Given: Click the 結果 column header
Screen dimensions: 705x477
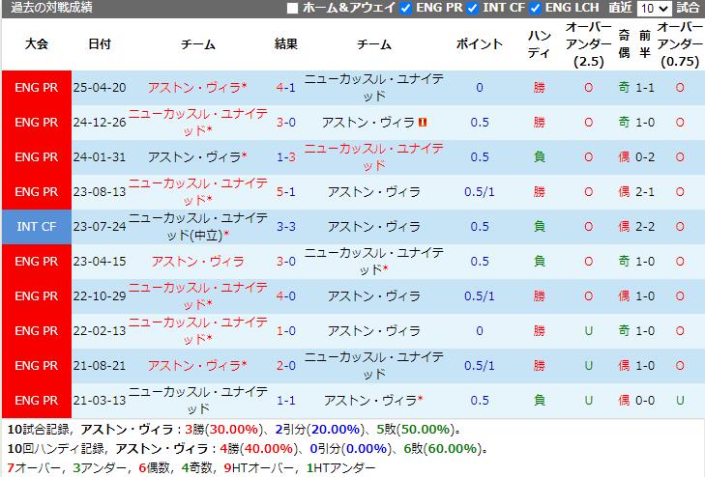Looking at the screenshot, I should 286,44.
